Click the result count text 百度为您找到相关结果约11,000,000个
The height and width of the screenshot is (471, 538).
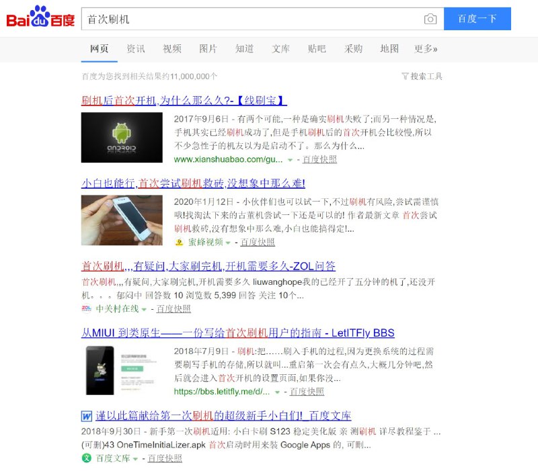(149, 76)
